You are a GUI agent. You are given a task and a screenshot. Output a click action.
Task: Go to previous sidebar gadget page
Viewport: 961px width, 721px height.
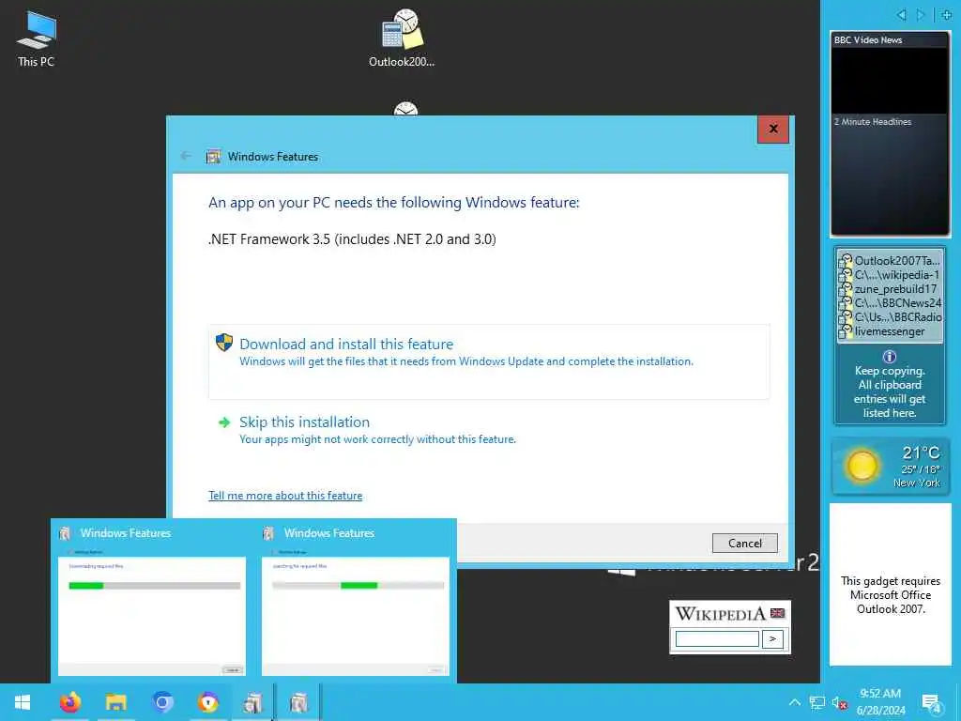point(902,15)
